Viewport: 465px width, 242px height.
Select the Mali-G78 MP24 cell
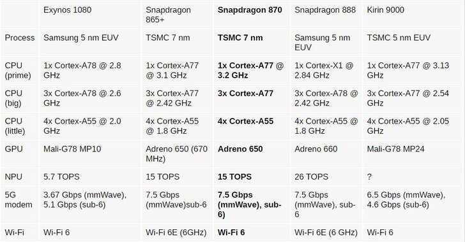click(x=395, y=149)
